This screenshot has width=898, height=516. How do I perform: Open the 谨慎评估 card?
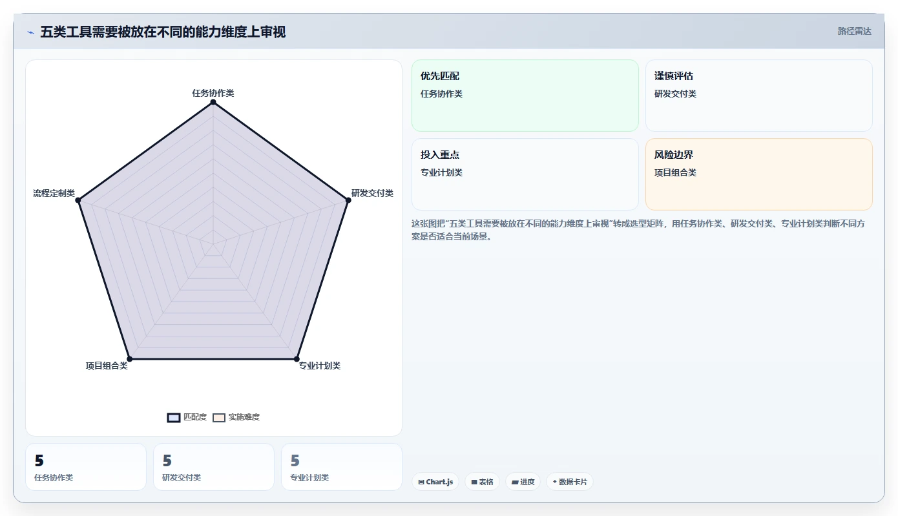tap(759, 96)
